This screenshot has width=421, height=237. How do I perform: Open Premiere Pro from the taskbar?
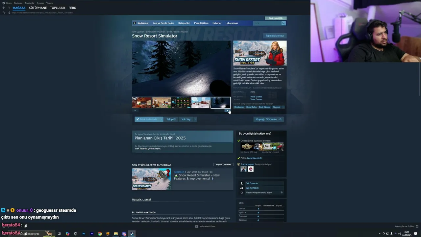(x=92, y=234)
